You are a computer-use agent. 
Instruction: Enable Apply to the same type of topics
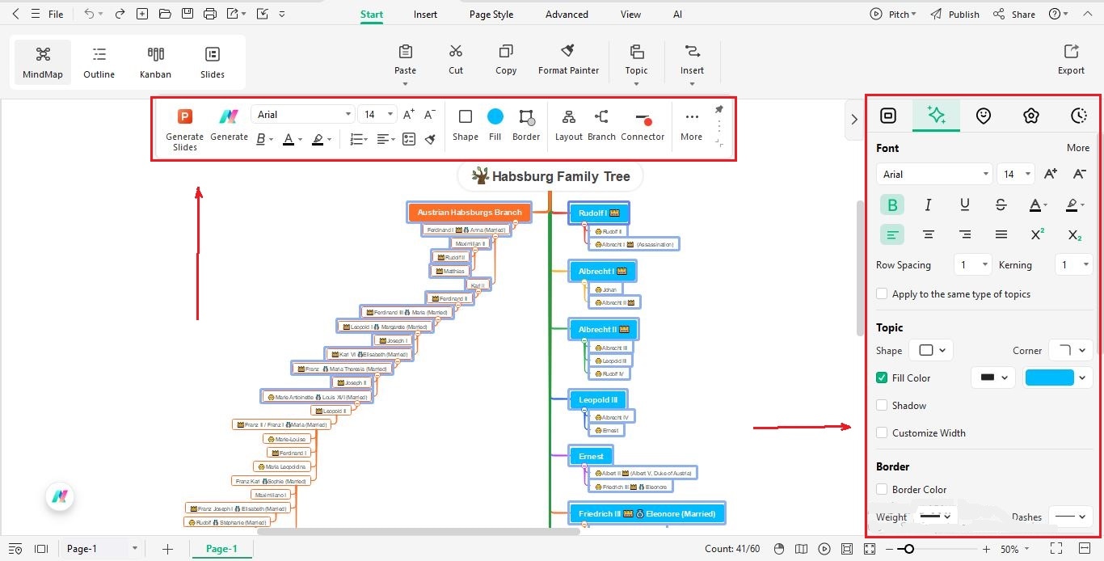[x=882, y=294]
